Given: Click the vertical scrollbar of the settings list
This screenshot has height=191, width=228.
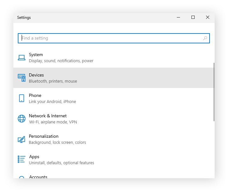Looking at the screenshot, I should [x=214, y=92].
